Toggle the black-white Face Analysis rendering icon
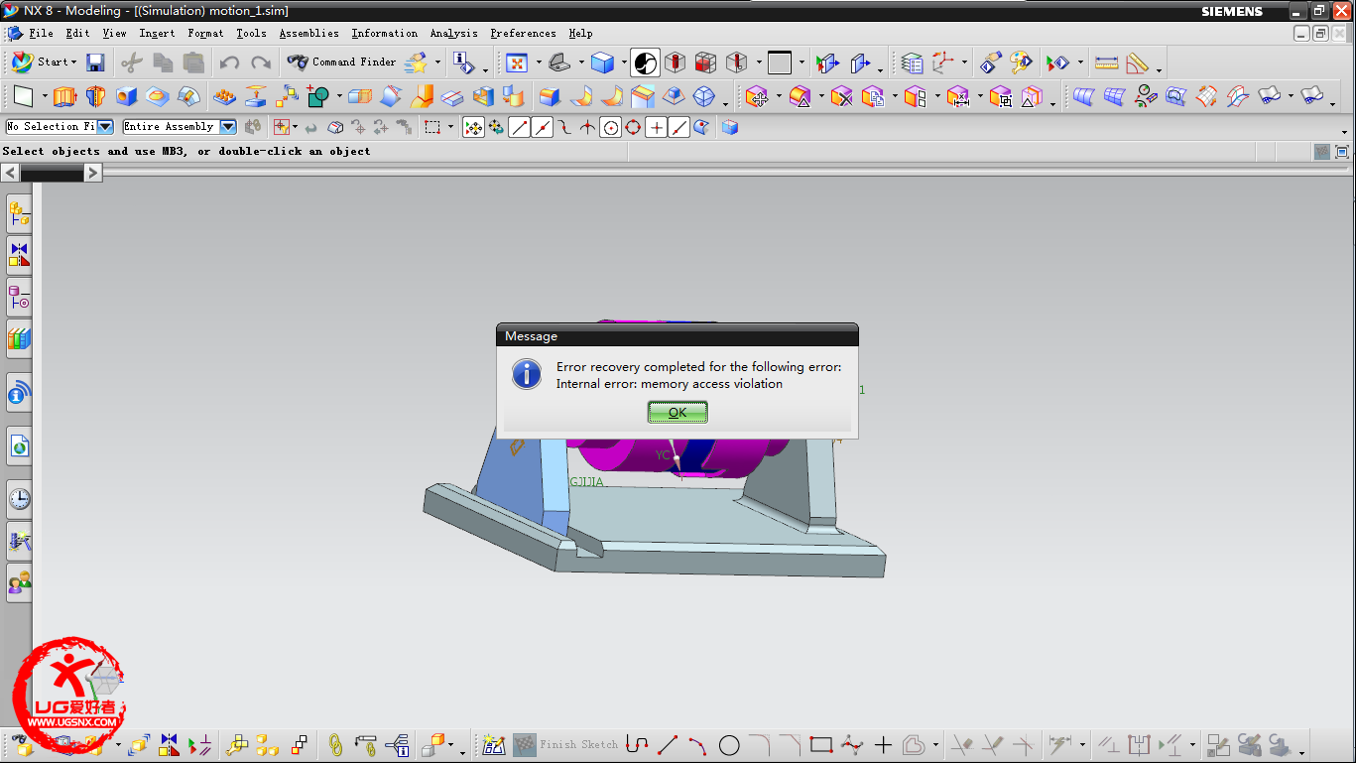Viewport: 1356px width, 763px height. (645, 63)
